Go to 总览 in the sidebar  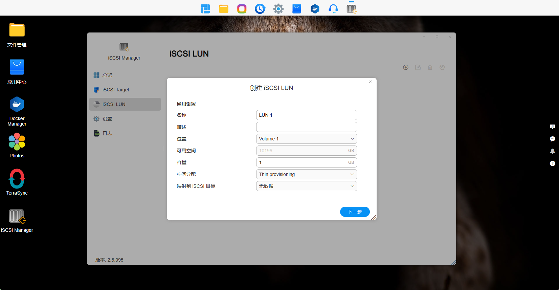point(125,75)
